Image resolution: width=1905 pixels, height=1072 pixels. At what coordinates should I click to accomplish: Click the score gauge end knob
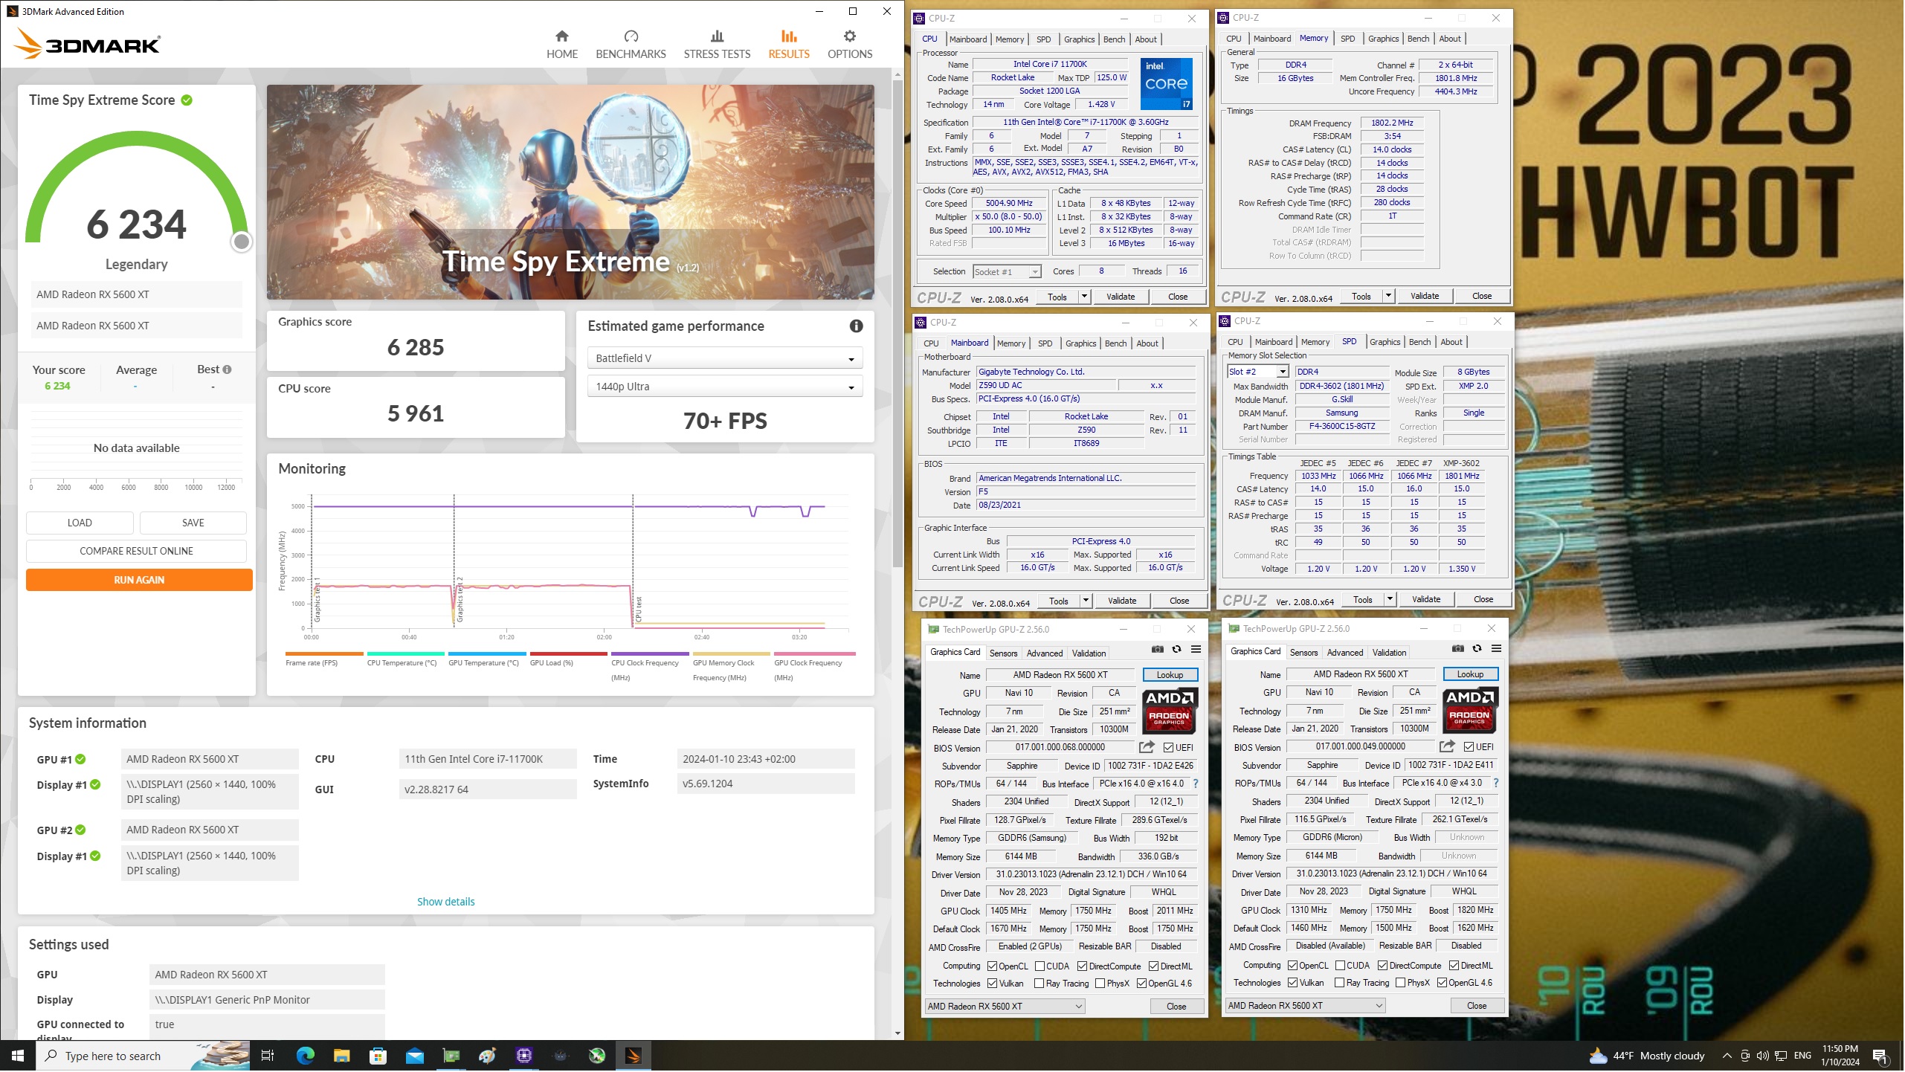coord(242,242)
